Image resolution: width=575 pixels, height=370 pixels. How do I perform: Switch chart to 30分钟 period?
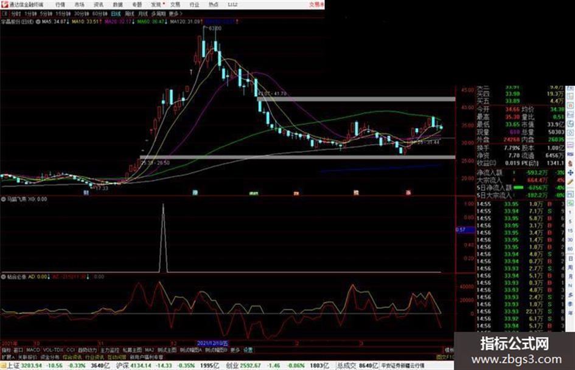[x=81, y=13]
